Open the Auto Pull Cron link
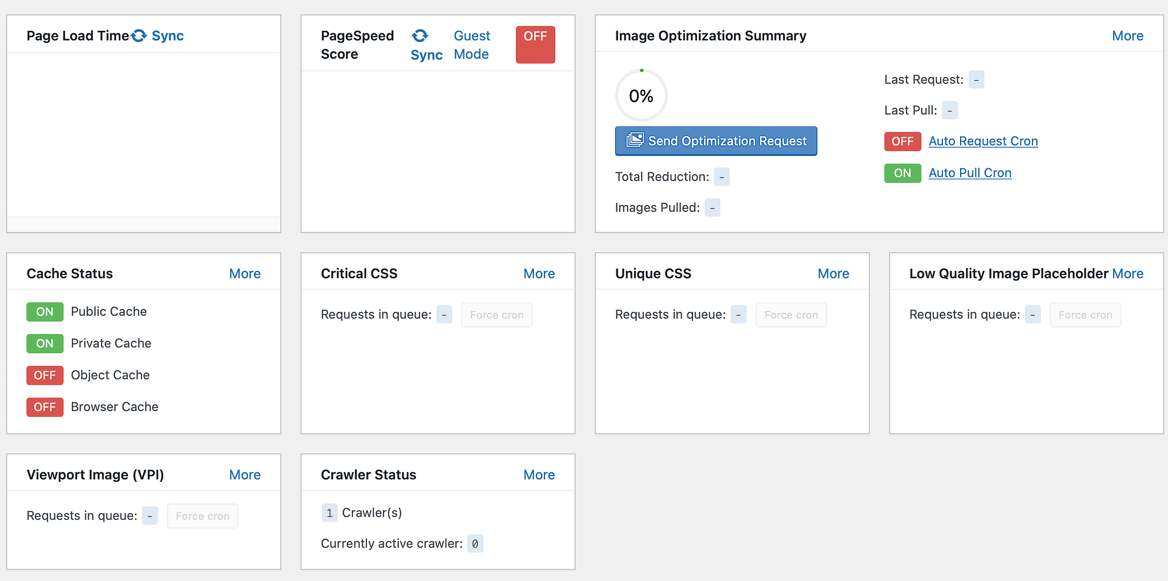 point(970,173)
